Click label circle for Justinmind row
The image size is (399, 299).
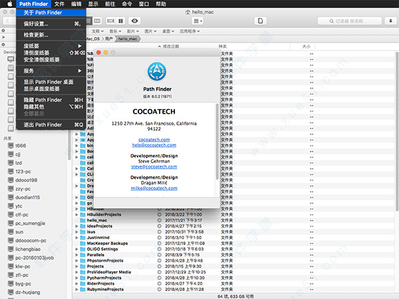(160, 237)
